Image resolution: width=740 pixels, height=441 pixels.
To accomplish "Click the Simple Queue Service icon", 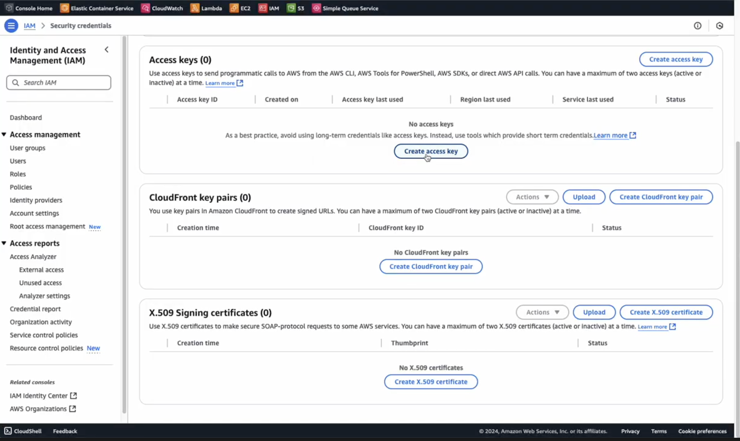I will pos(316,8).
